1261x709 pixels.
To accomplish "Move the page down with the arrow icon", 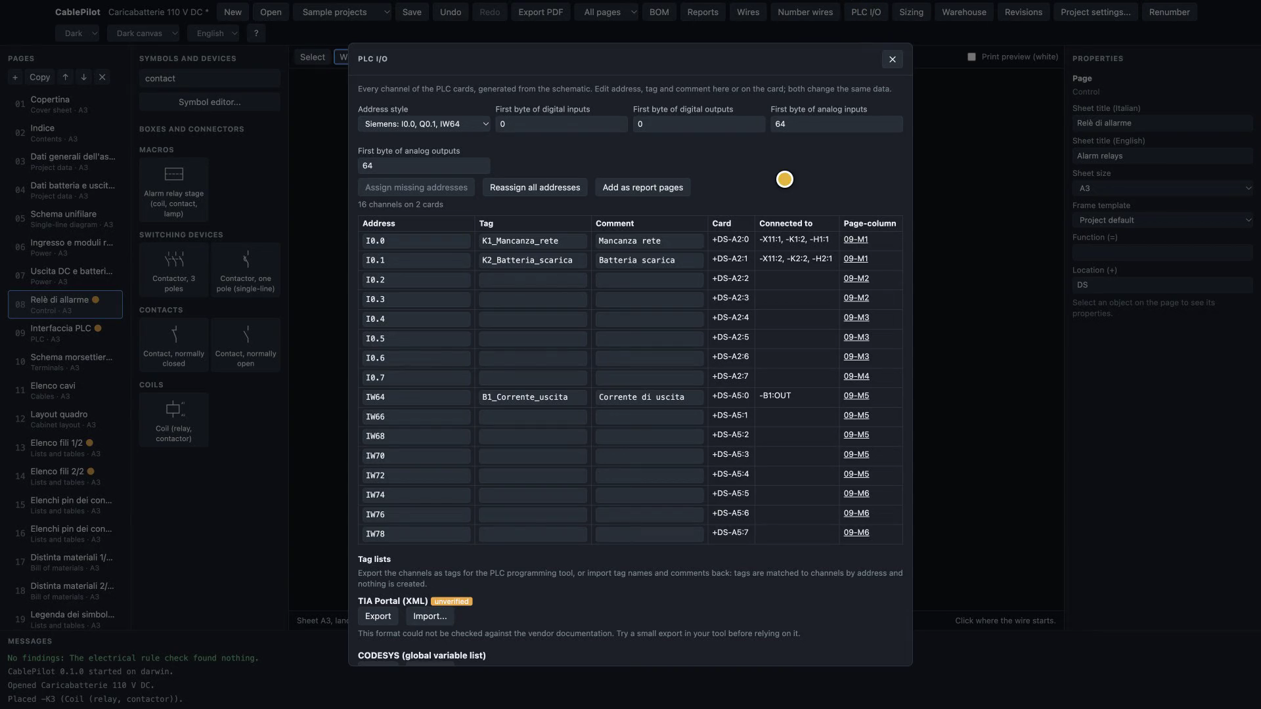I will 83,77.
